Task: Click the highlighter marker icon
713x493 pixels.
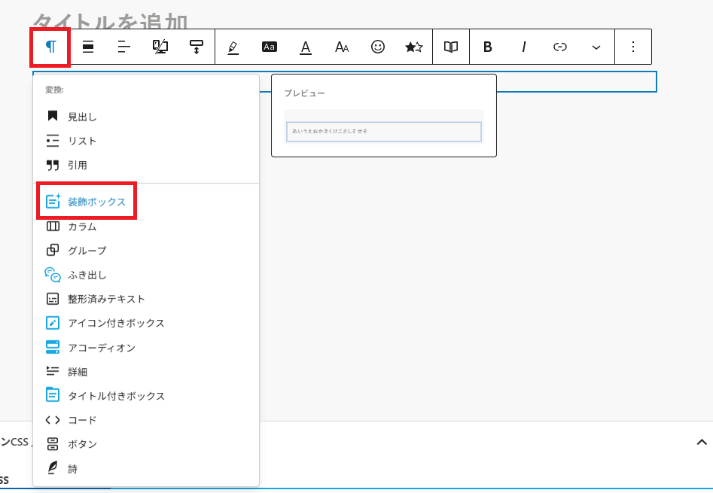Action: pyautogui.click(x=233, y=47)
